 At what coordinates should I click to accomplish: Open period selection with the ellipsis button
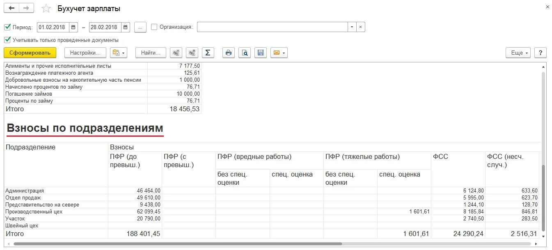click(x=140, y=27)
